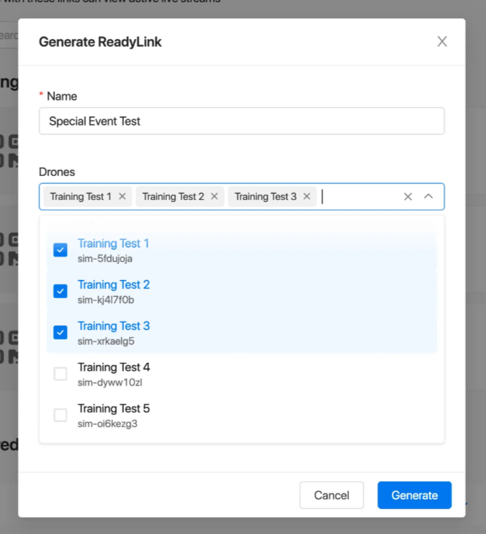Uncheck the Training Test 1 checkbox
The image size is (486, 534).
click(x=61, y=250)
